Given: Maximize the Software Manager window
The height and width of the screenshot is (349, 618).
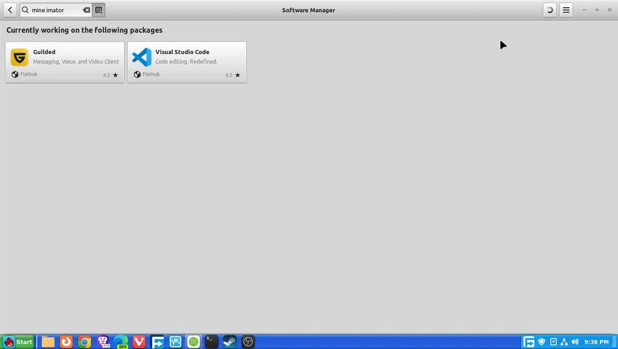Looking at the screenshot, I should [x=597, y=10].
